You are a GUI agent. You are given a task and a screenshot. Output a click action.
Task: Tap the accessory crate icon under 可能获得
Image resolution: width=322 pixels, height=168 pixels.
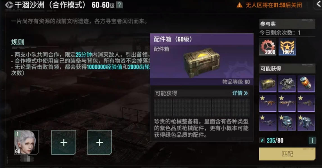pos(268,84)
